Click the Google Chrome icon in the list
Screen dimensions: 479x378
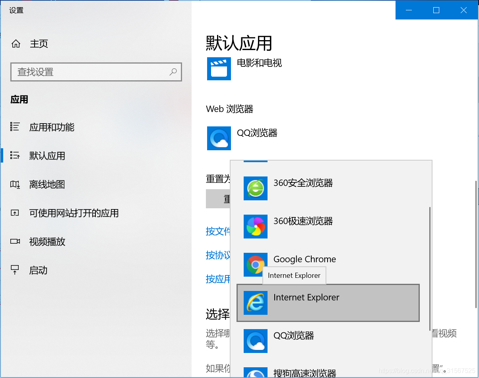coord(256,265)
